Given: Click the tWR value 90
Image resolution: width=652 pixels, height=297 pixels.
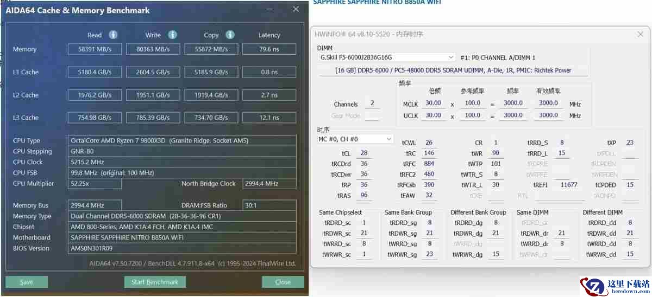Looking at the screenshot, I should pyautogui.click(x=496, y=153).
